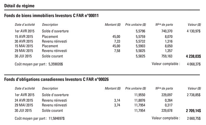
Task: Click the "Détail du régime" heading
Action: pyautogui.click(x=19, y=6)
